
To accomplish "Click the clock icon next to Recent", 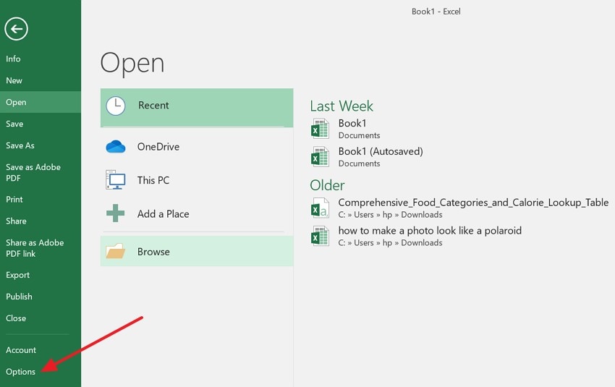I will (116, 106).
